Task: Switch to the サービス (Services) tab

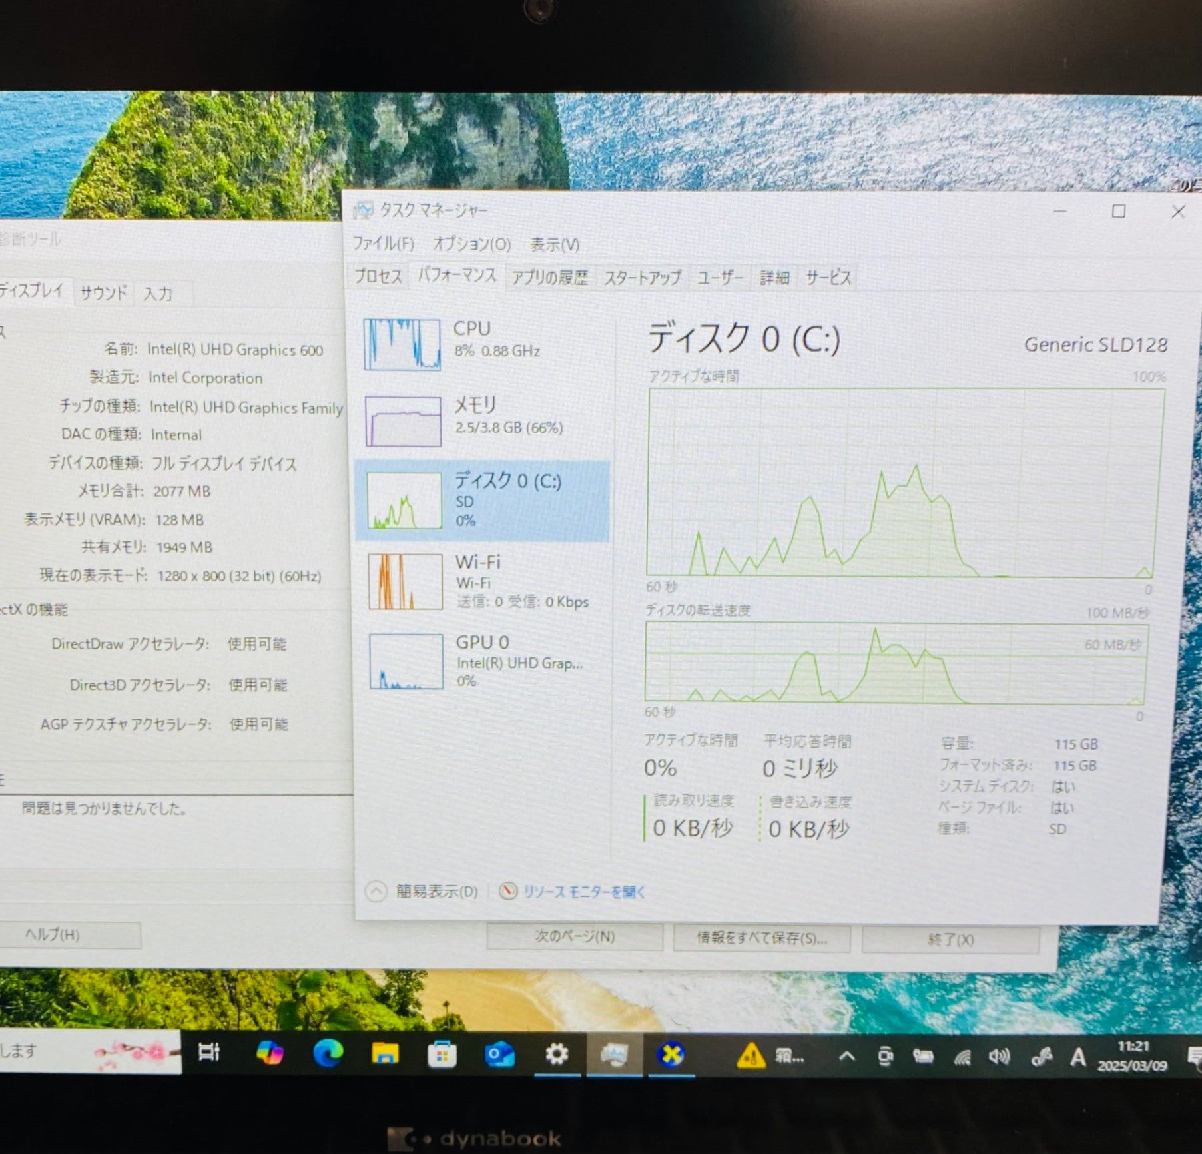Action: 828,278
